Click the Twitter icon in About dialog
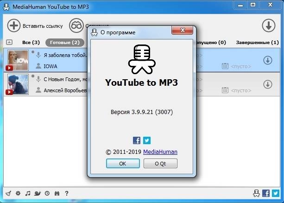284x203 pixels. click(x=147, y=140)
